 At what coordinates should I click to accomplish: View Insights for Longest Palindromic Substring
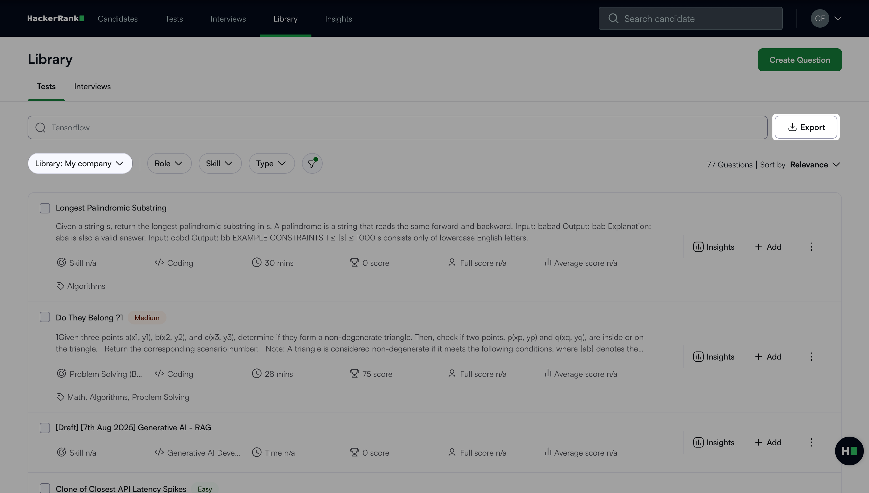714,247
